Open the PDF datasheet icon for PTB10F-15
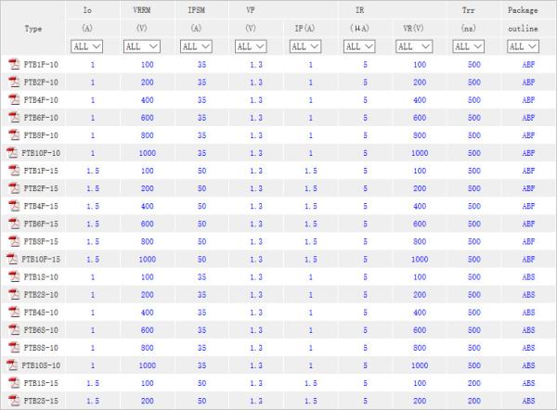 12,259
